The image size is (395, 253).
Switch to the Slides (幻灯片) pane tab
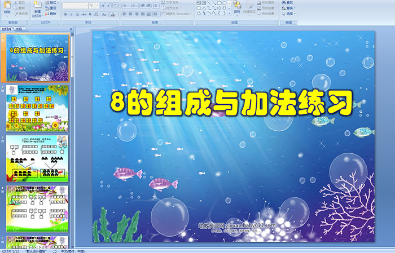[7, 28]
